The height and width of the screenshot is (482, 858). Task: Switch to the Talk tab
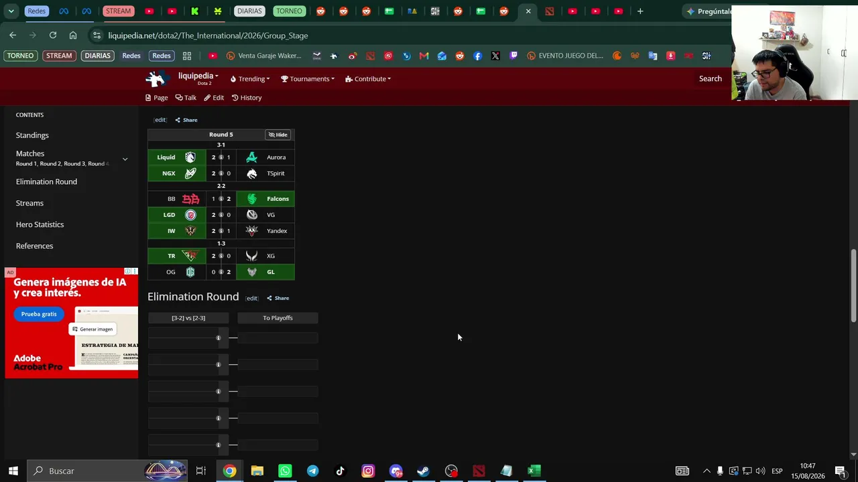tap(186, 98)
